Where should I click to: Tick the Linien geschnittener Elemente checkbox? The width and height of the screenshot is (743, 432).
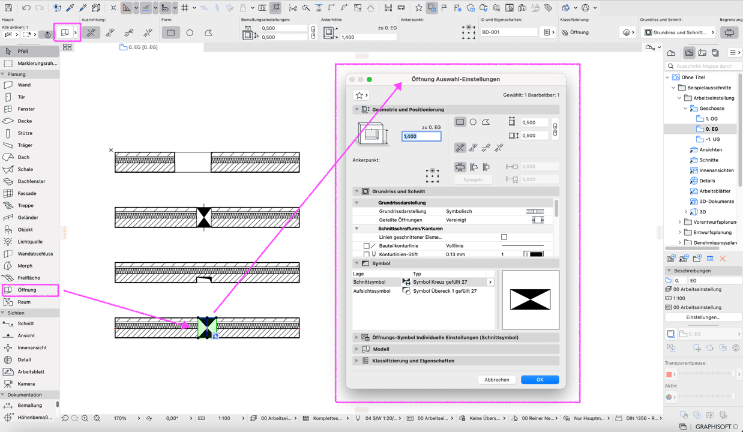point(504,237)
